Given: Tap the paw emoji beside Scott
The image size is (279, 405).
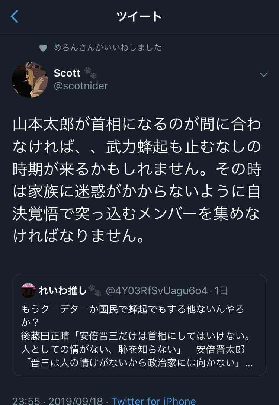Looking at the screenshot, I should 90,73.
